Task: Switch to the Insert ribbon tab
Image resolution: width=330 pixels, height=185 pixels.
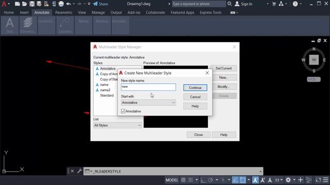Action: [24, 12]
